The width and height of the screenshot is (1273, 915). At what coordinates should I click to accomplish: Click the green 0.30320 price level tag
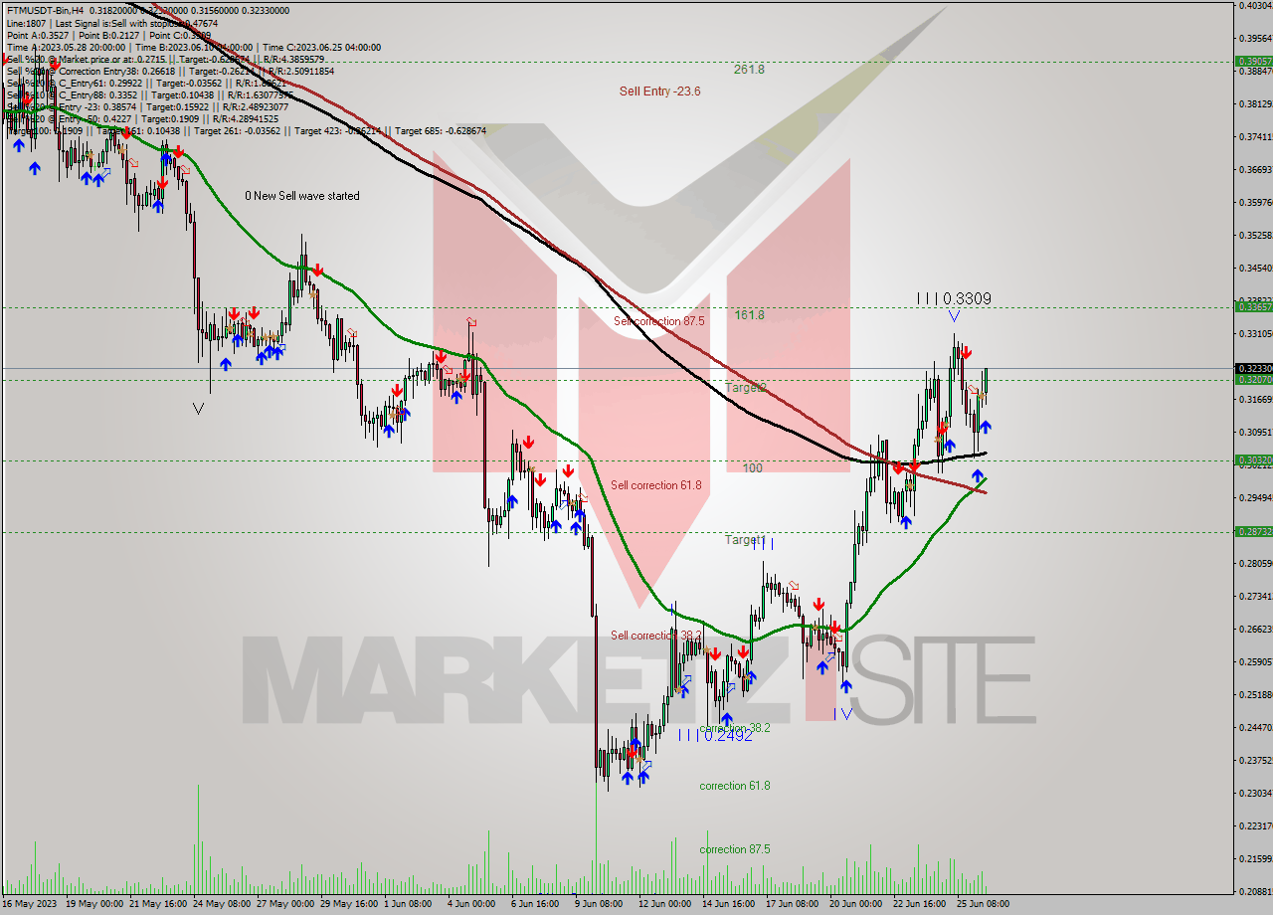tap(1253, 460)
